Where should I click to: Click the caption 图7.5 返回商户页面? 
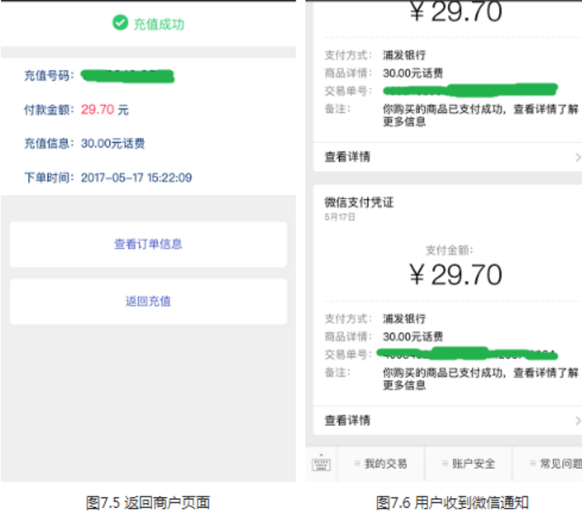(x=148, y=503)
